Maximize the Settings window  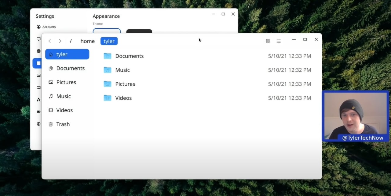[x=223, y=14]
